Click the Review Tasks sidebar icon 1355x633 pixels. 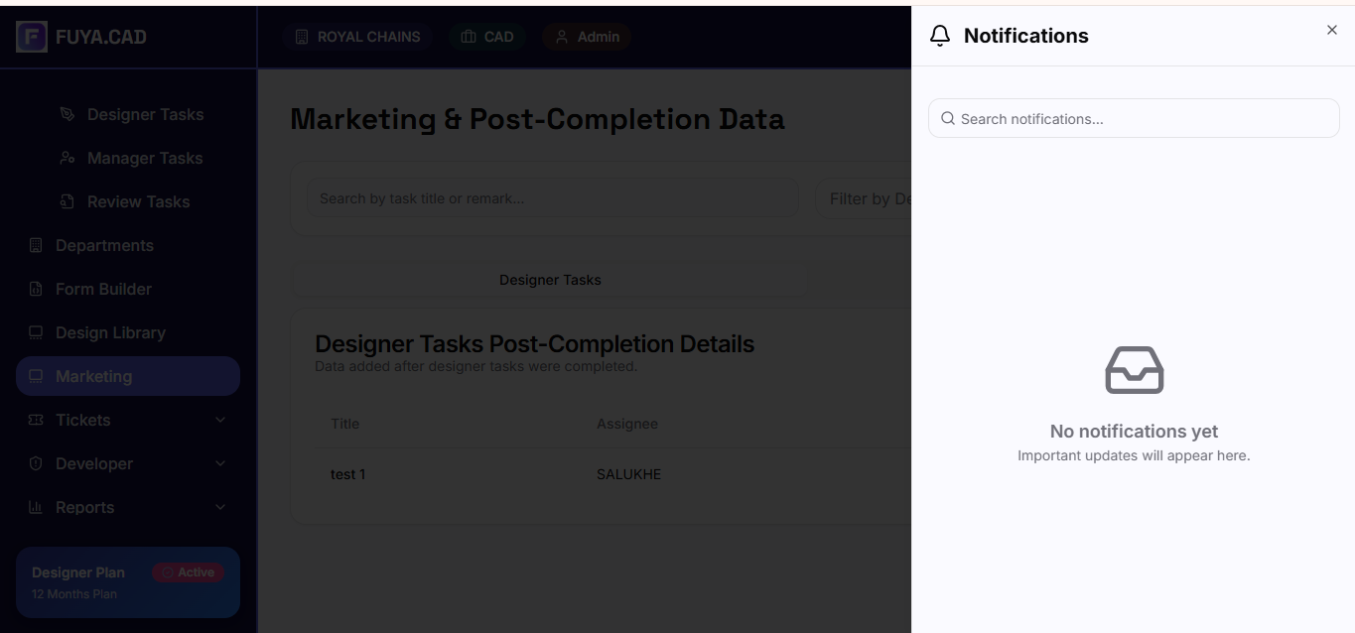pyautogui.click(x=68, y=201)
